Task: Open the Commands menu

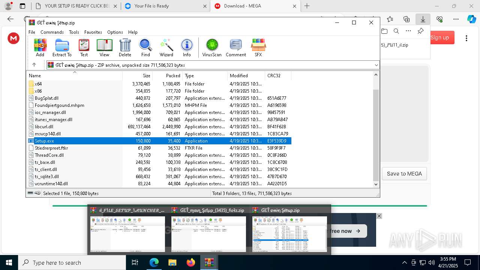Action: click(x=52, y=32)
